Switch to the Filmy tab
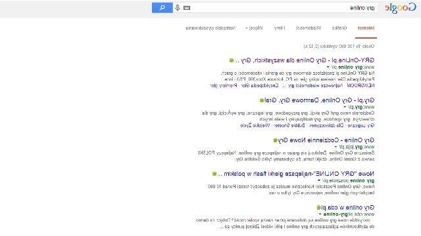421x236 pixels. [x=280, y=28]
